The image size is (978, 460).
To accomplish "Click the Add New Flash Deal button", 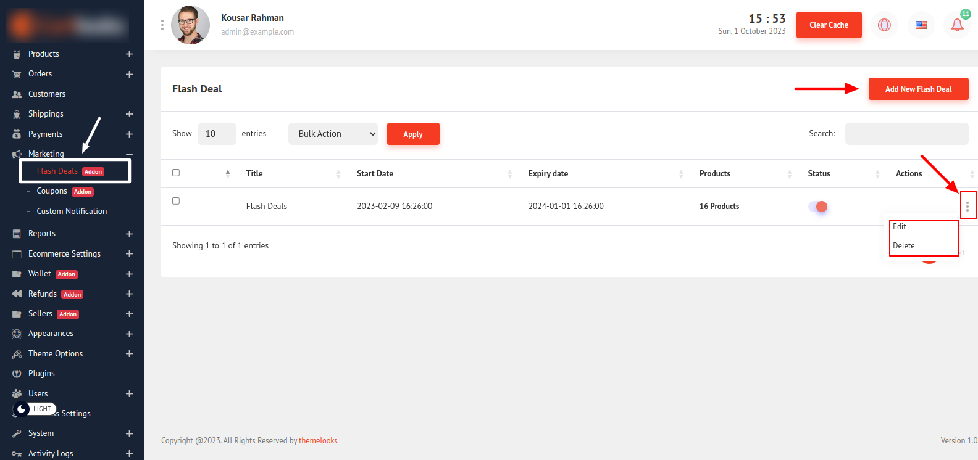I will click(918, 89).
